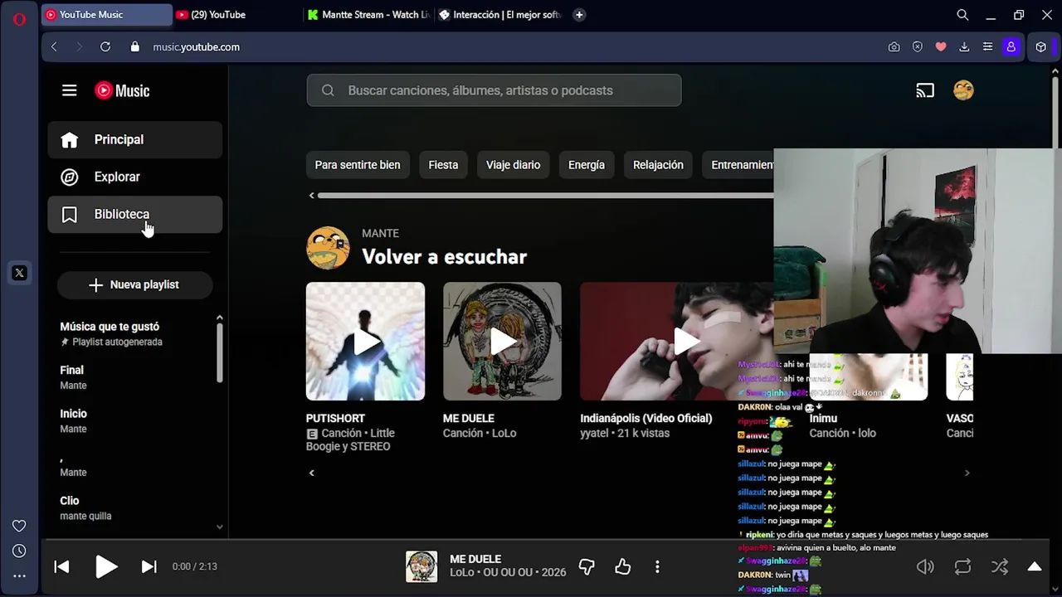Open Biblioteca in sidebar
This screenshot has height=597, width=1062.
tap(135, 215)
